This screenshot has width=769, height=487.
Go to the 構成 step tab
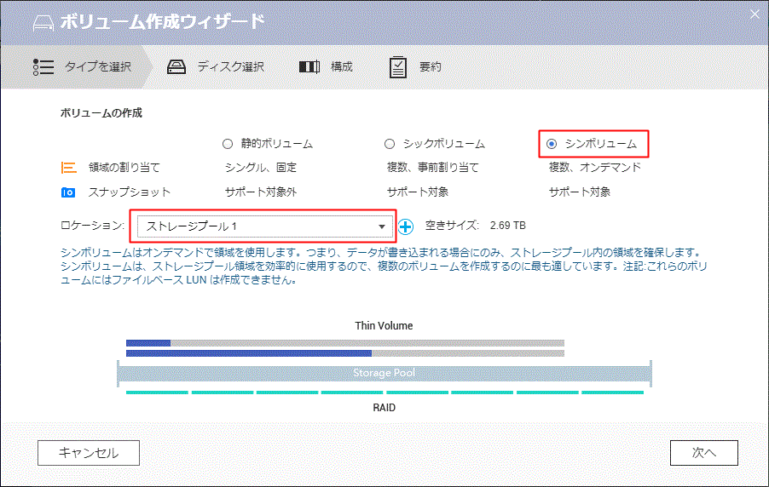[327, 66]
